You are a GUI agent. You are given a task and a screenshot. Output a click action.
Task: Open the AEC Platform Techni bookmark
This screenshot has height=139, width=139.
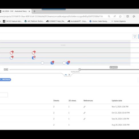(34, 21)
